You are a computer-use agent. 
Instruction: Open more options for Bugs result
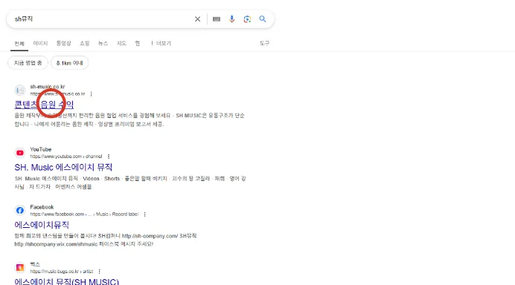[x=99, y=272]
